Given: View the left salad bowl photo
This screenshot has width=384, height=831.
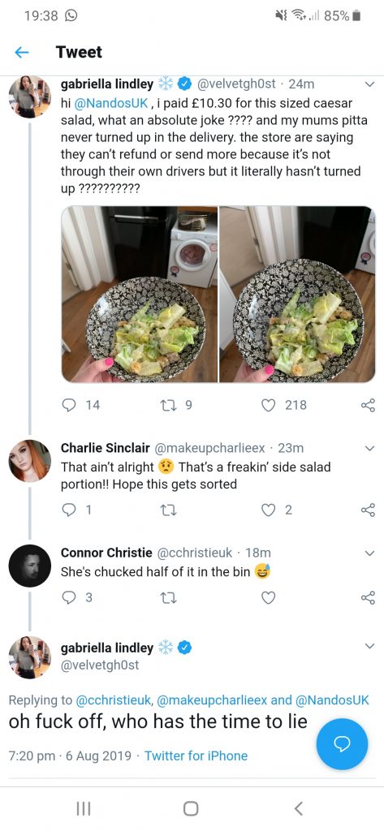Looking at the screenshot, I should pyautogui.click(x=140, y=294).
